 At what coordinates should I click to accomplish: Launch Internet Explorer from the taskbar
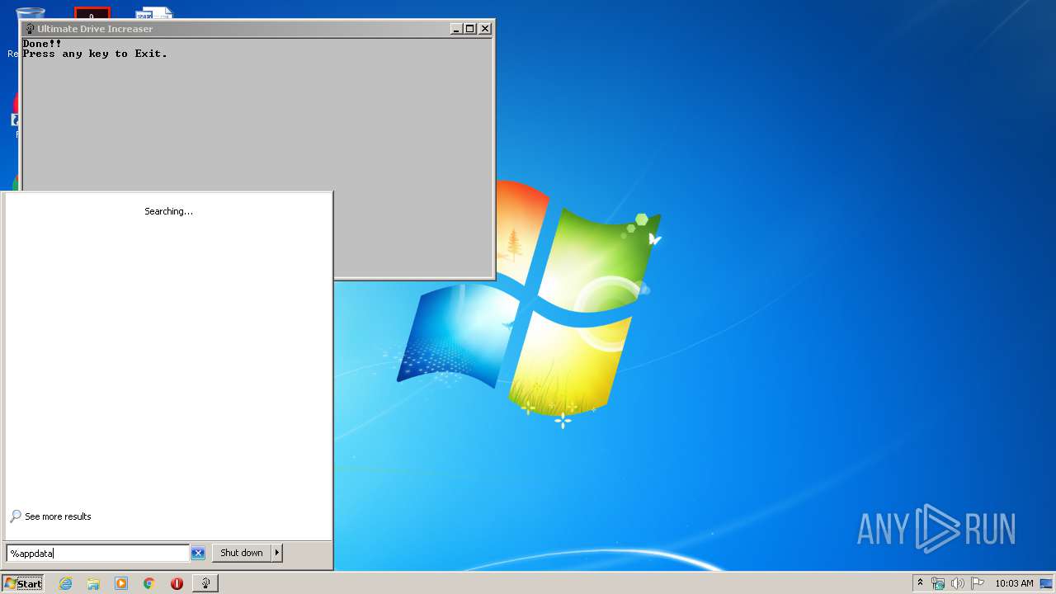tap(66, 583)
